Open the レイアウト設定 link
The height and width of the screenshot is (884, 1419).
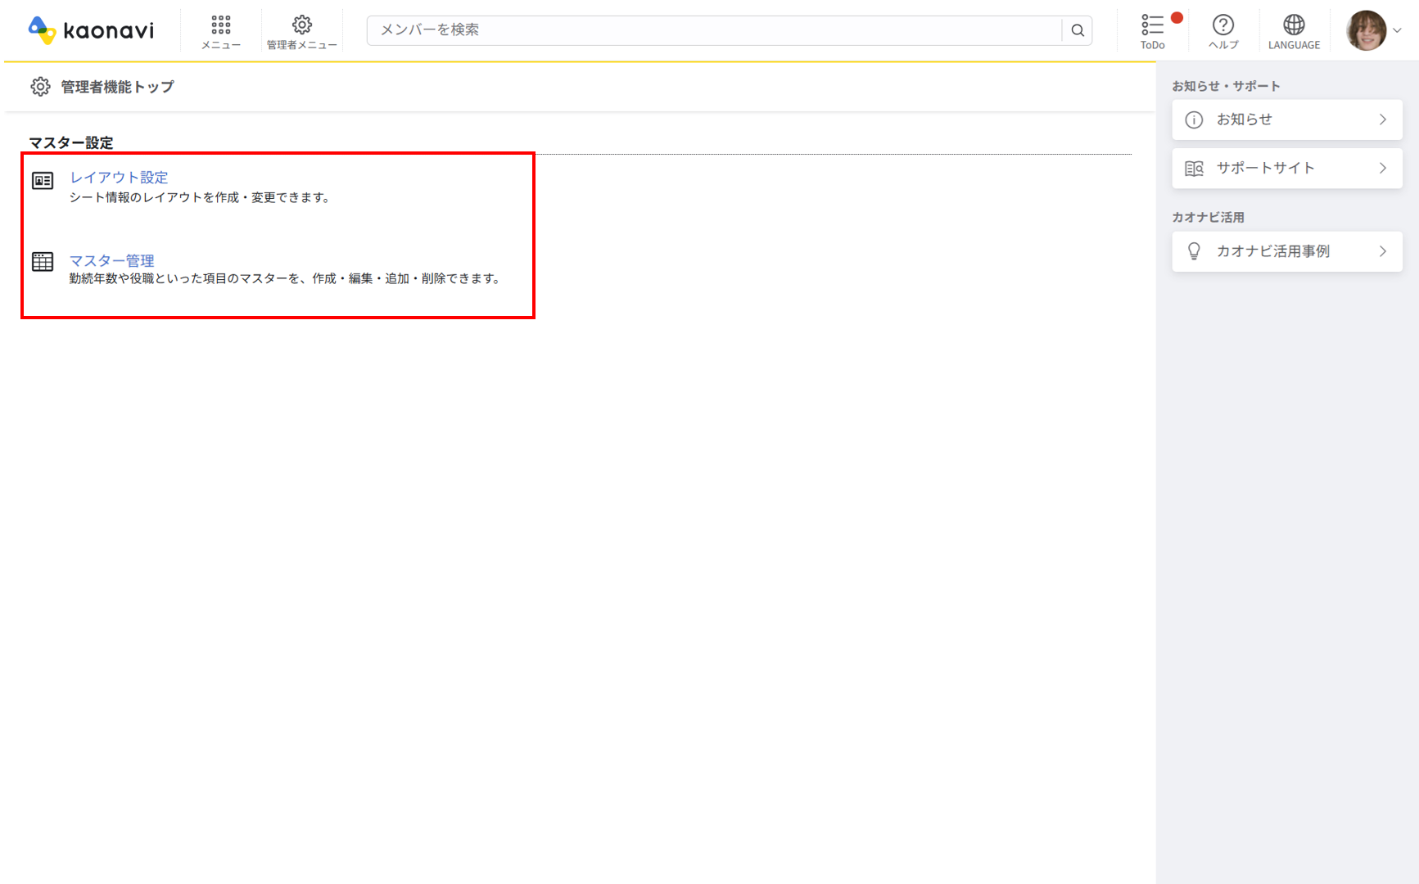click(x=119, y=178)
